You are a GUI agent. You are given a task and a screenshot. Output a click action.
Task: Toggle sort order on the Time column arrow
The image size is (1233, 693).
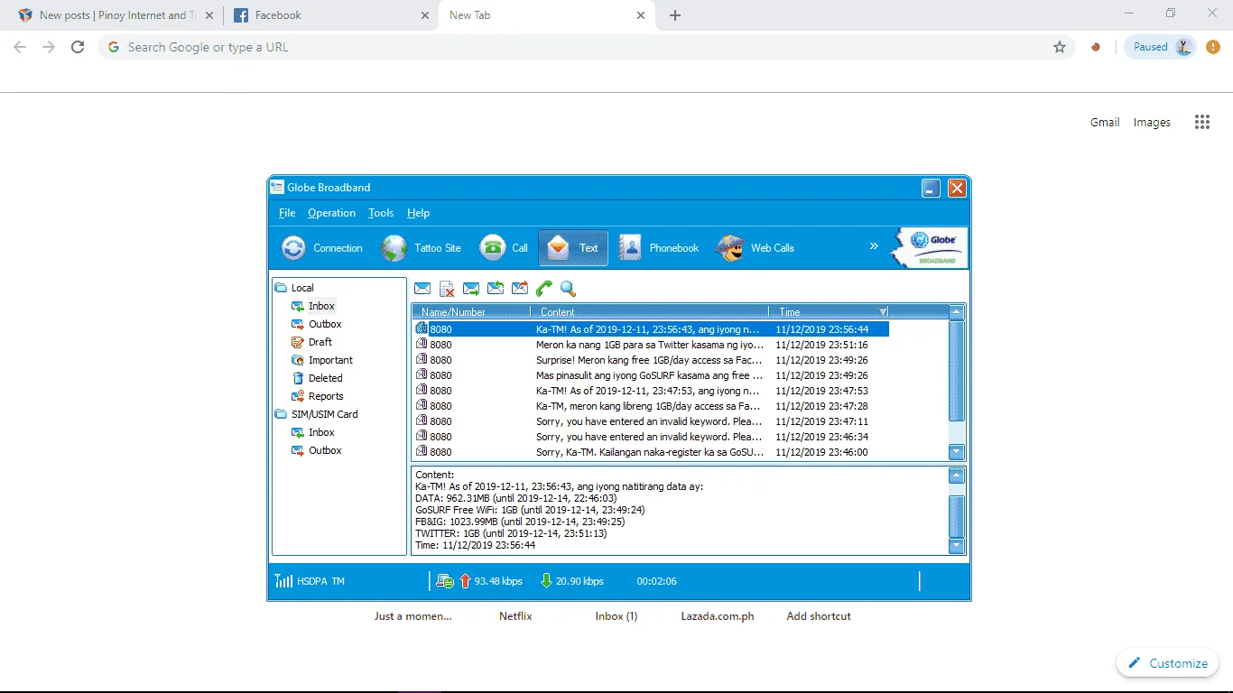(883, 311)
